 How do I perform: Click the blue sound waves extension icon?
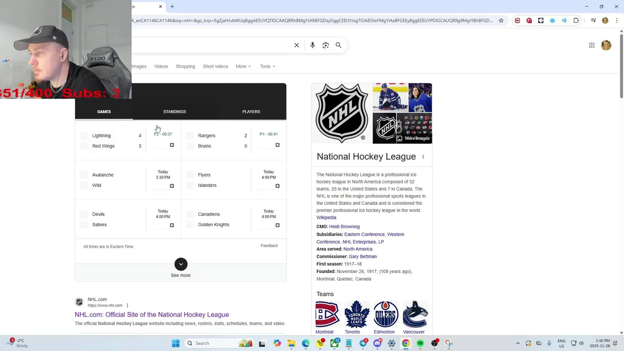coord(564,20)
